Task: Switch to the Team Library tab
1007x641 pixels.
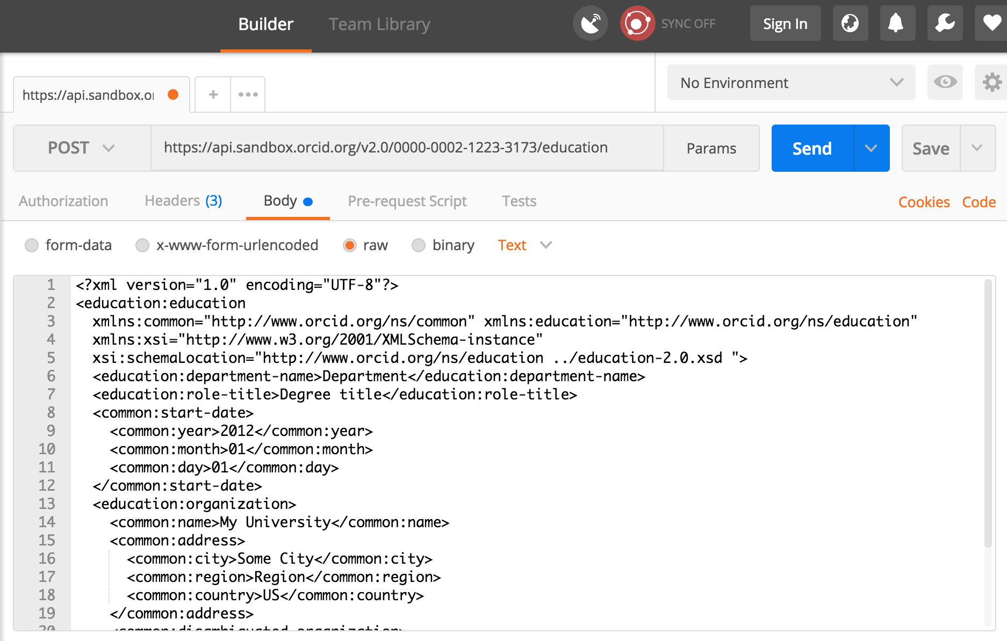Action: (379, 24)
